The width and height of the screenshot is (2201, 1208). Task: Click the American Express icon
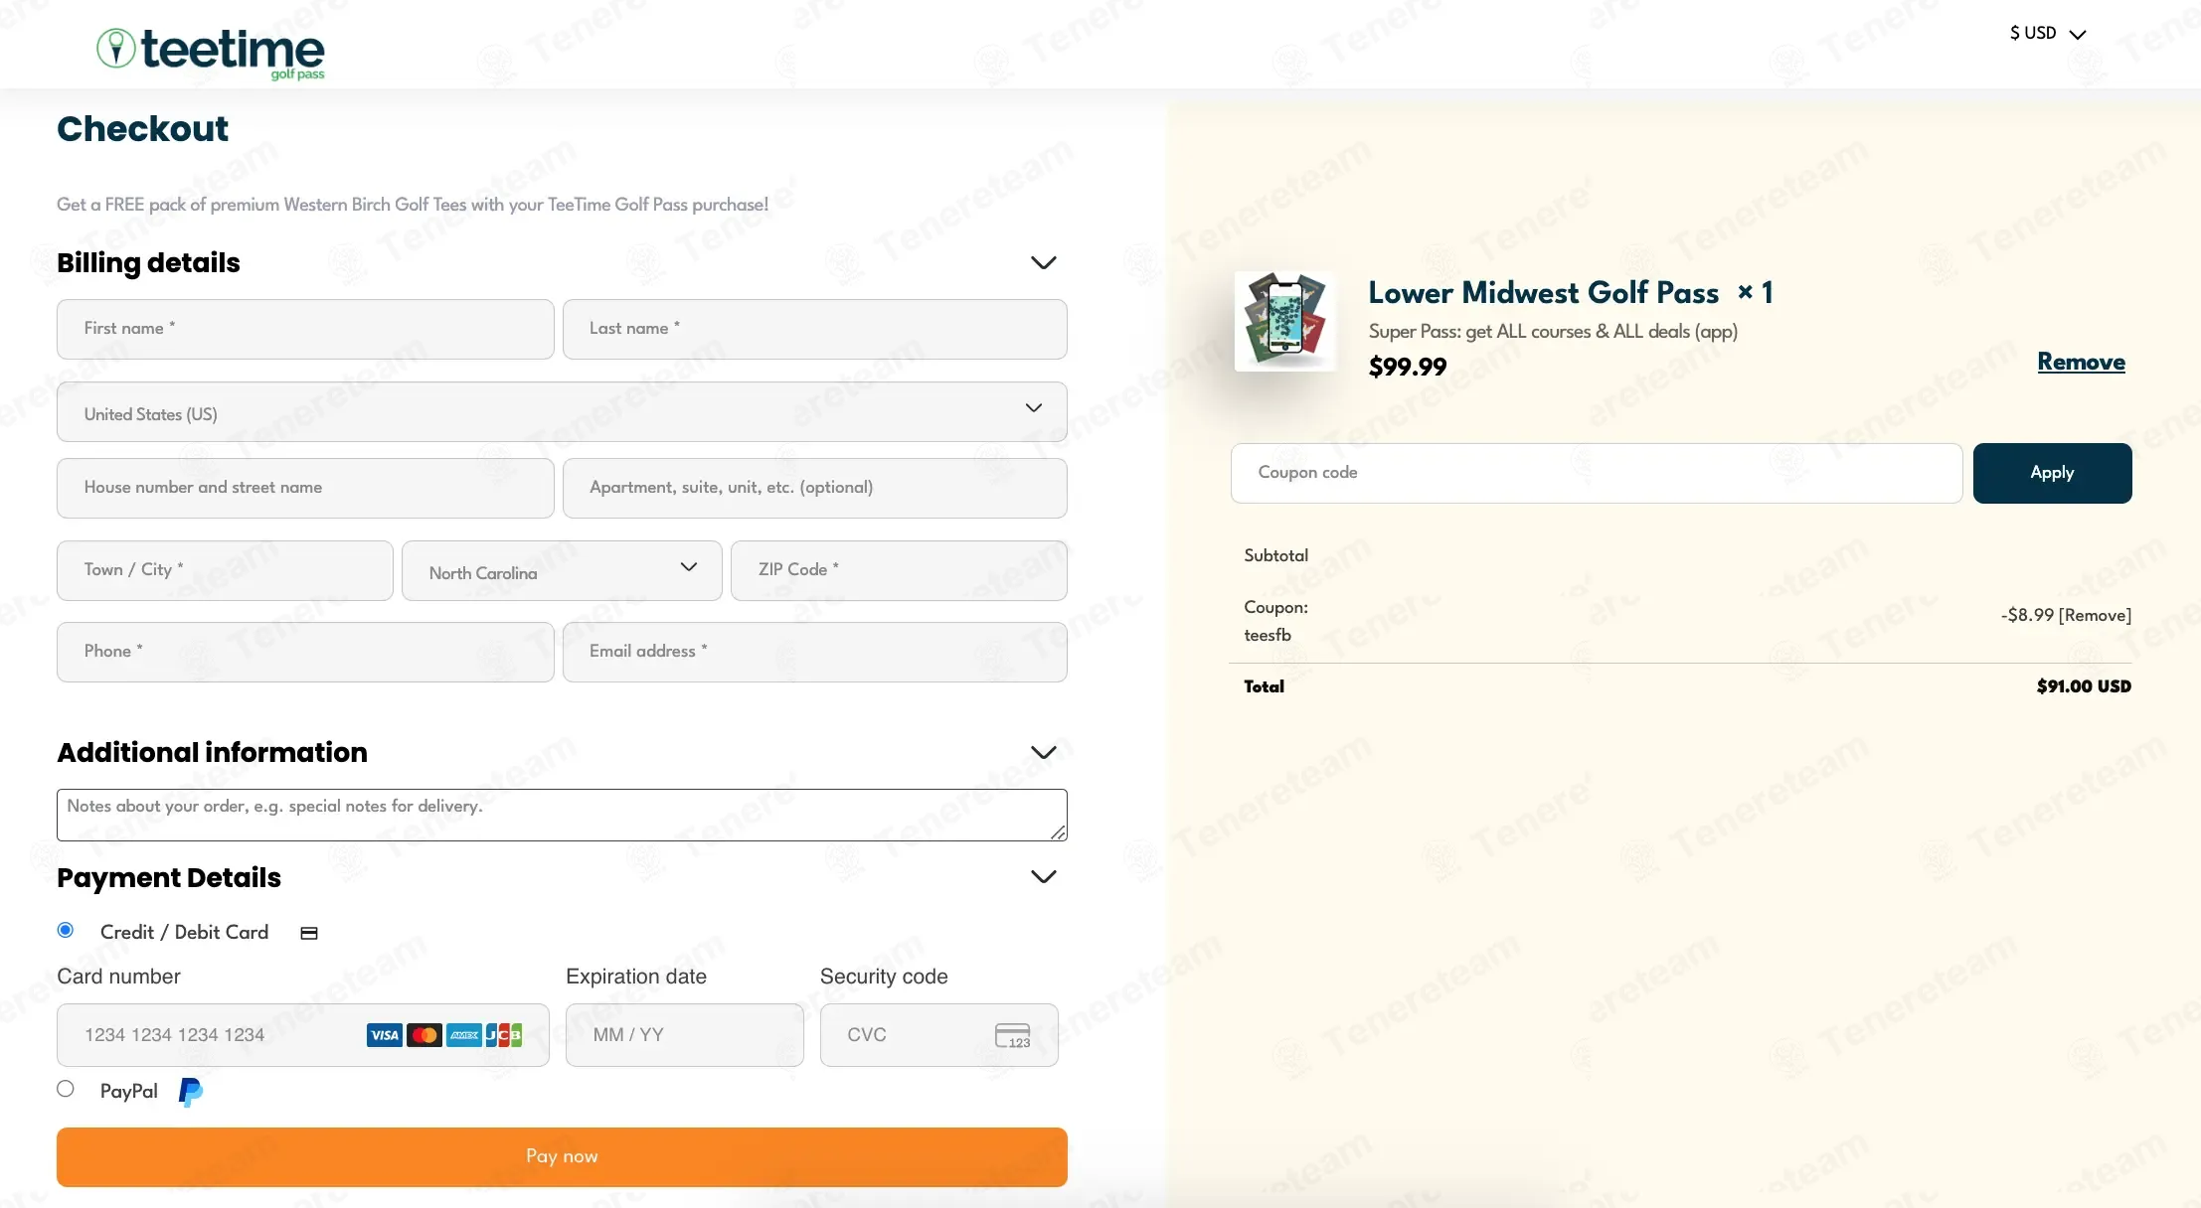click(464, 1035)
